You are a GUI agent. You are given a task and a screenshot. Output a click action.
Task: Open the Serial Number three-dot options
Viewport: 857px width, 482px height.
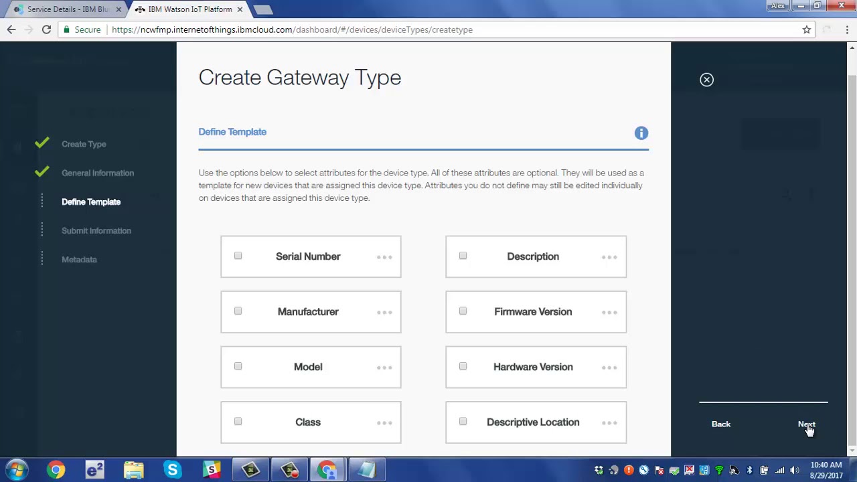pos(384,257)
